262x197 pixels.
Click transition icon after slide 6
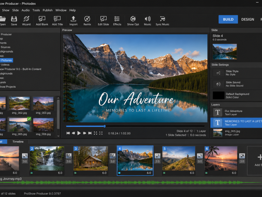(242, 156)
